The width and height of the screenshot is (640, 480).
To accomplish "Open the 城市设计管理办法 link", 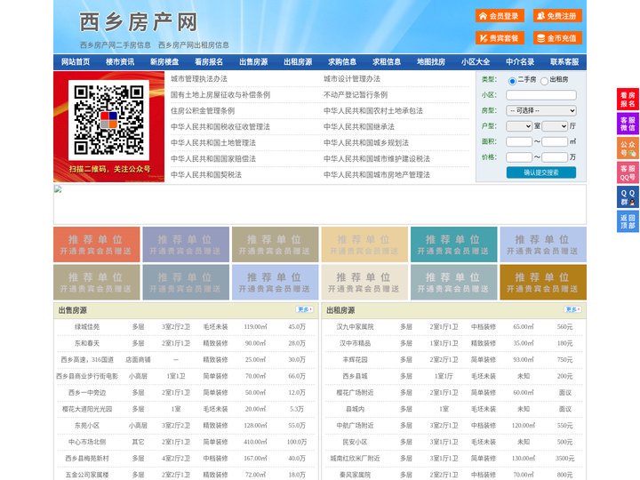I will [352, 79].
